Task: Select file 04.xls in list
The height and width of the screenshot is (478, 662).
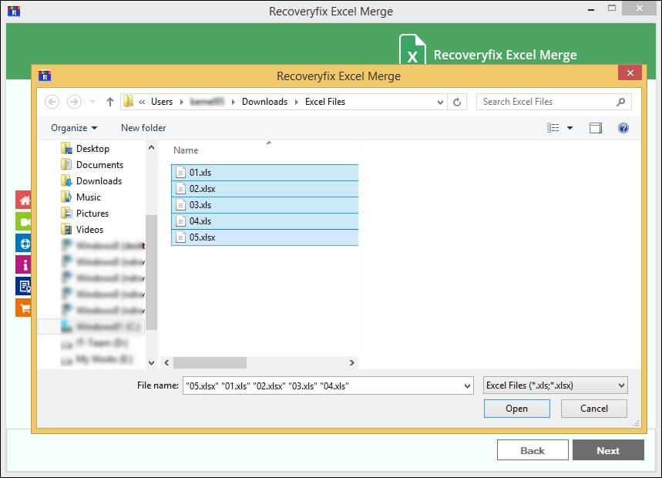Action: pyautogui.click(x=264, y=221)
